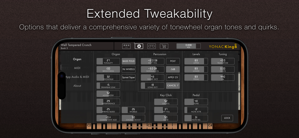The width and height of the screenshot is (299, 138).
Task: Click the C3 keyboard range marker
Action: click(x=149, y=125)
